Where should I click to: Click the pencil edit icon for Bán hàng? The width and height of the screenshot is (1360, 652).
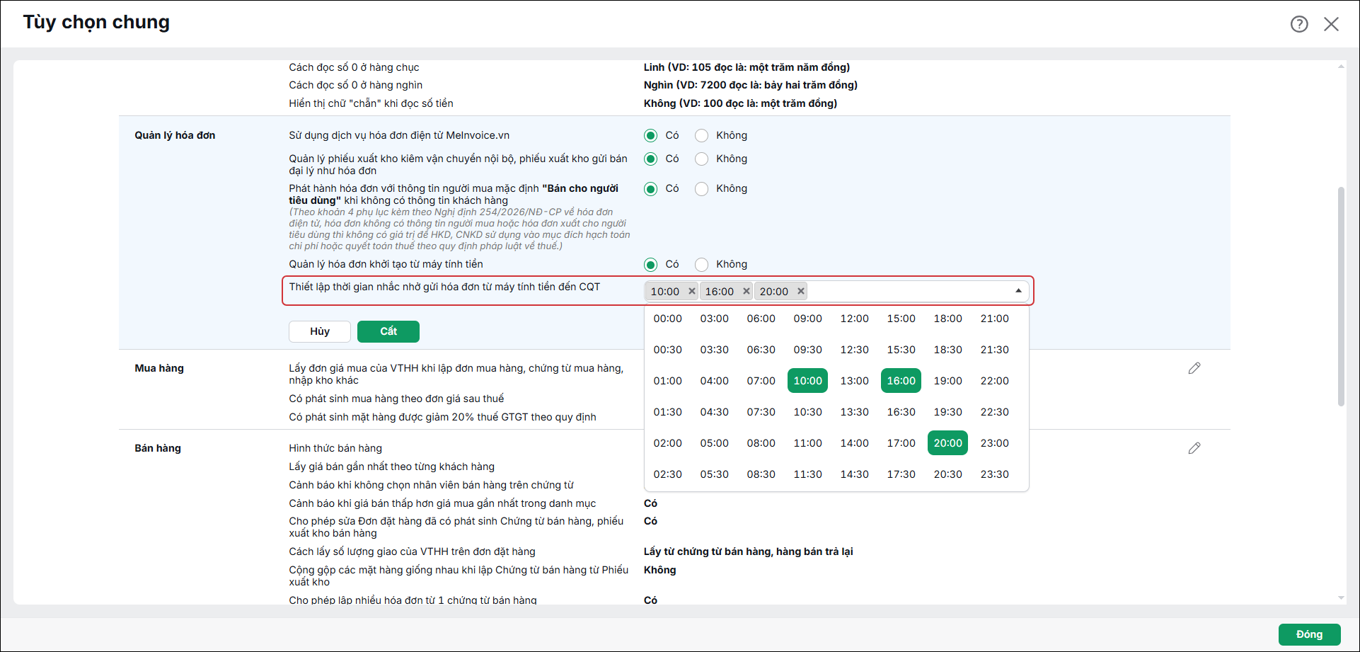click(1194, 448)
